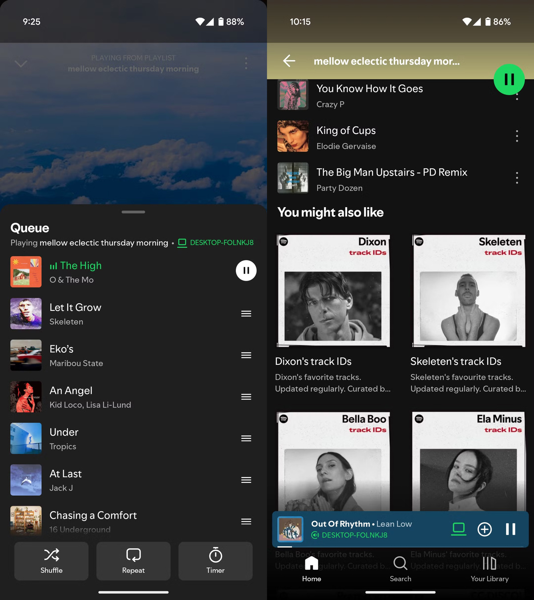
Task: Tap the Wi-Fi icon in the 9:25 status bar
Action: 200,22
